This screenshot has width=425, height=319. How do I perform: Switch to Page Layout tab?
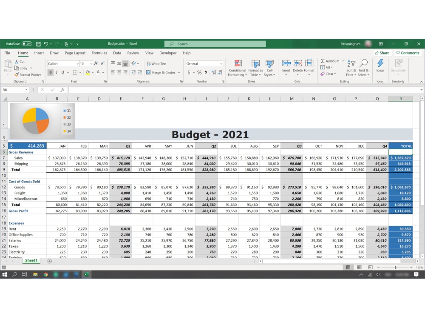pyautogui.click(x=75, y=53)
